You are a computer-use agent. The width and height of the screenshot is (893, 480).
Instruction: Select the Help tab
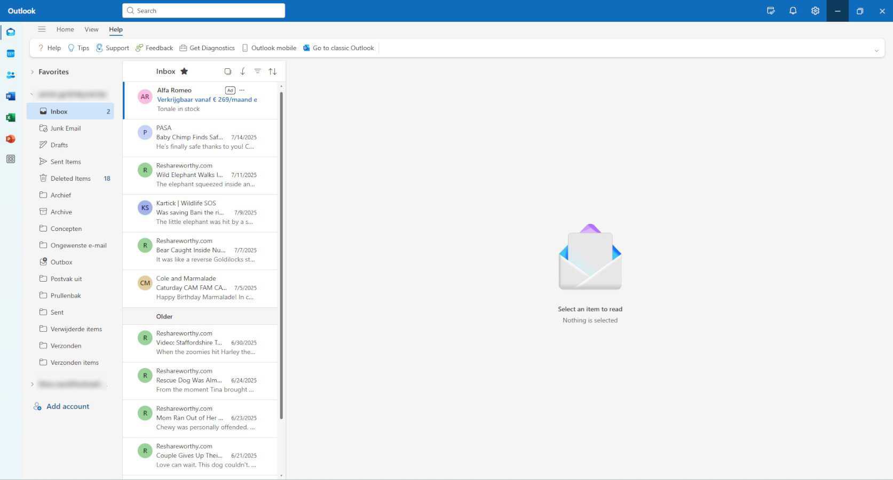[x=116, y=30]
